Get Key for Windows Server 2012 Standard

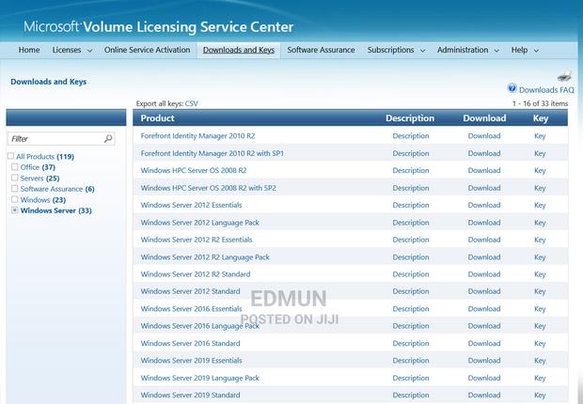point(540,292)
